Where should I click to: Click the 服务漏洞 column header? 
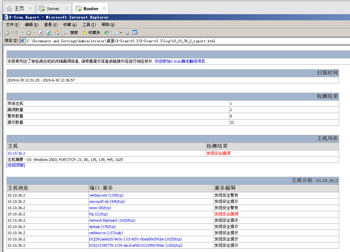point(225,188)
